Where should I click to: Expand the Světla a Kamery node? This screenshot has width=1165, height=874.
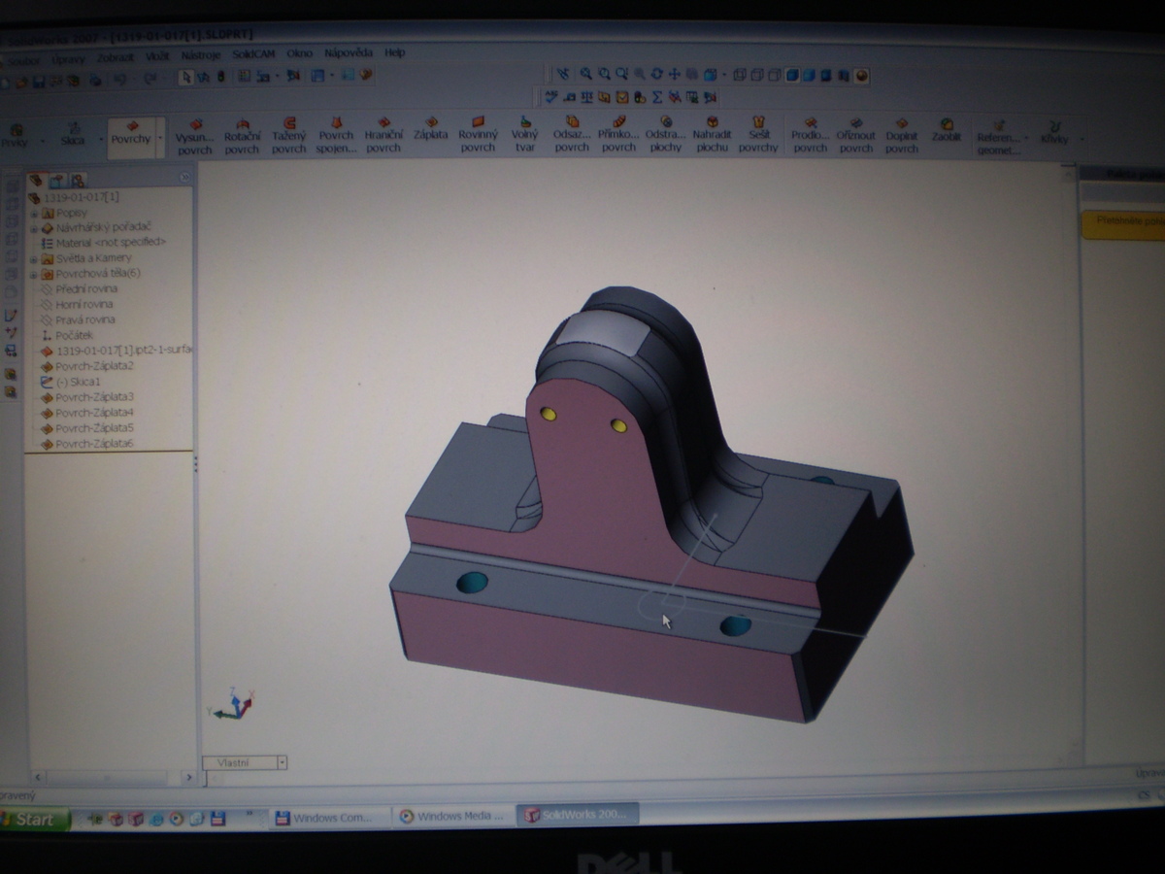(x=34, y=259)
